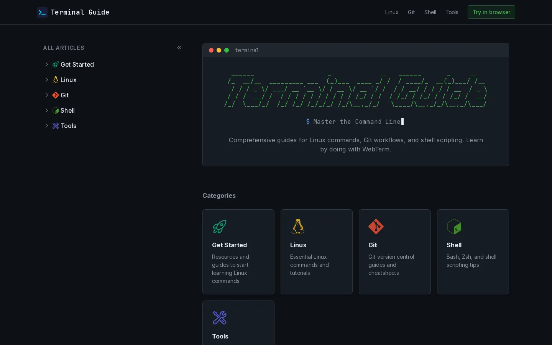Expand the Tools tree section
The width and height of the screenshot is (552, 345).
click(x=47, y=126)
